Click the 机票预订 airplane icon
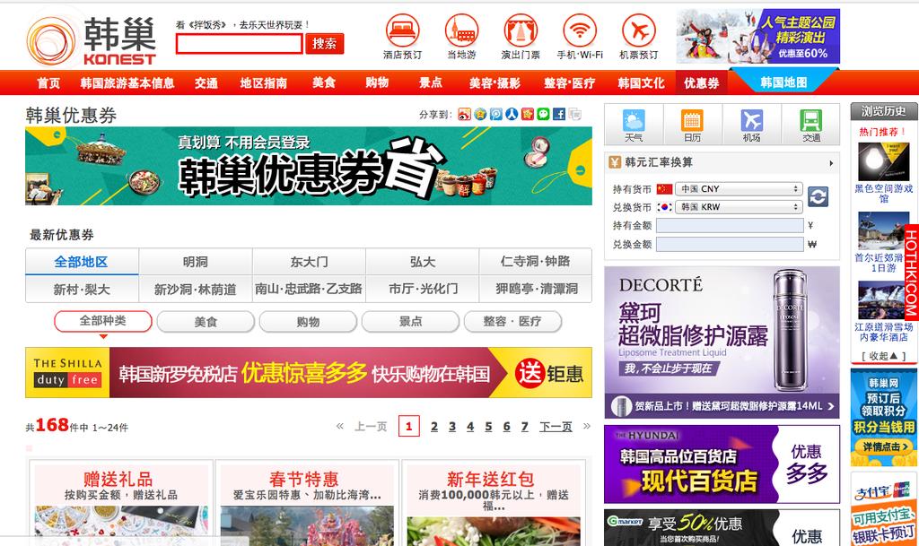 (639, 30)
